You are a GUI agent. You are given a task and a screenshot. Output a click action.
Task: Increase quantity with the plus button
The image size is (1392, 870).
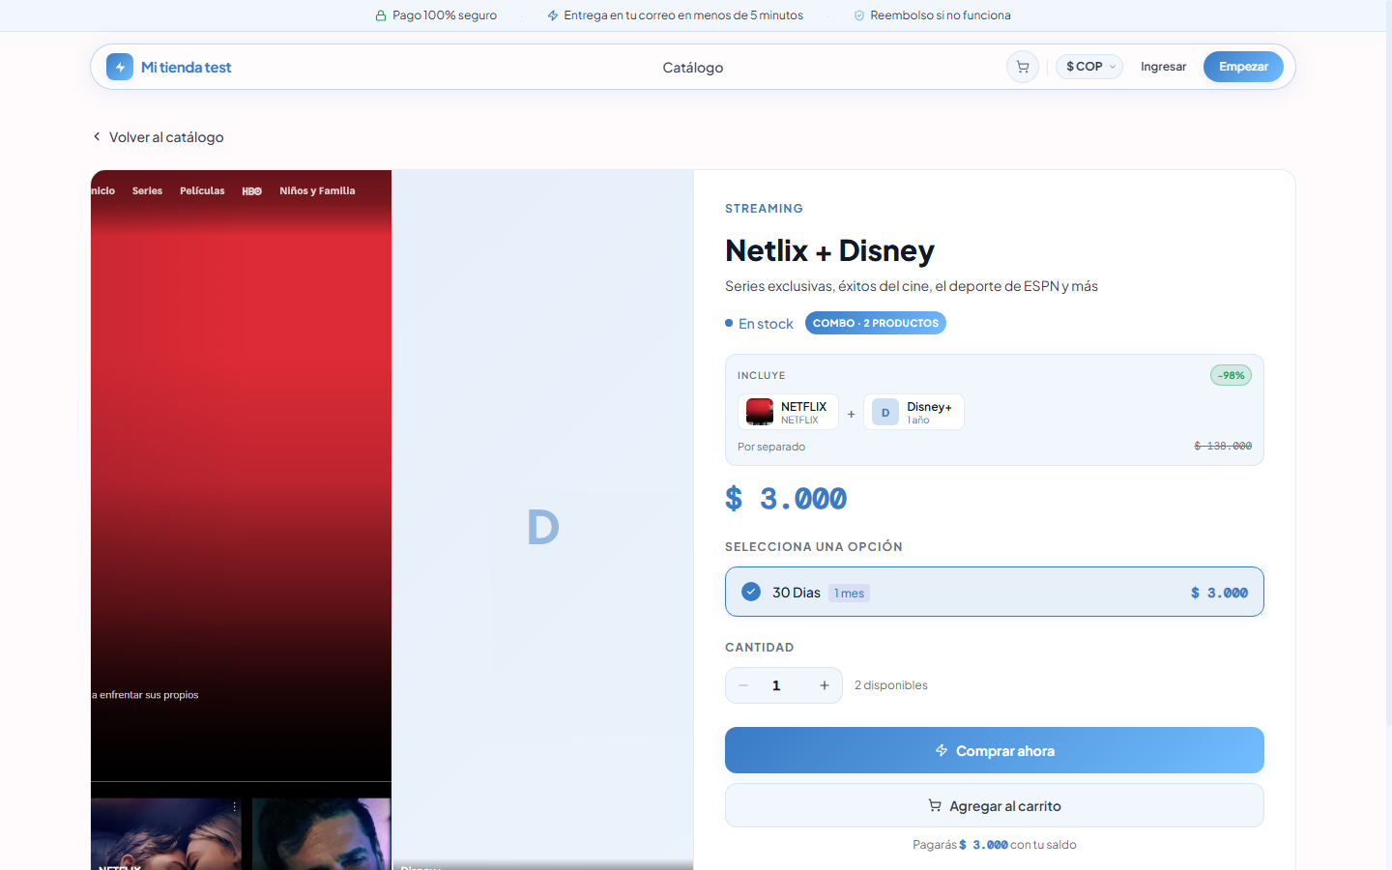click(825, 685)
